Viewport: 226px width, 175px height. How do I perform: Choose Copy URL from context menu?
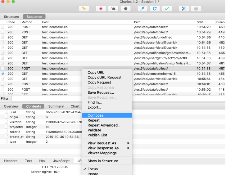(x=107, y=72)
